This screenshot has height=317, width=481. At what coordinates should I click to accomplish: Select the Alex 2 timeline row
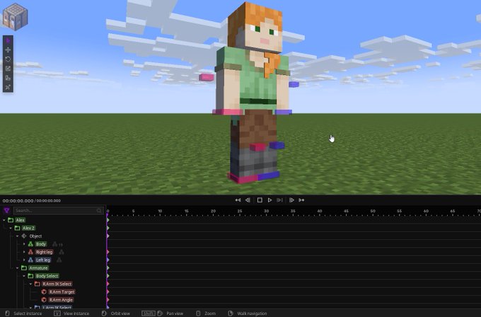[x=28, y=228]
